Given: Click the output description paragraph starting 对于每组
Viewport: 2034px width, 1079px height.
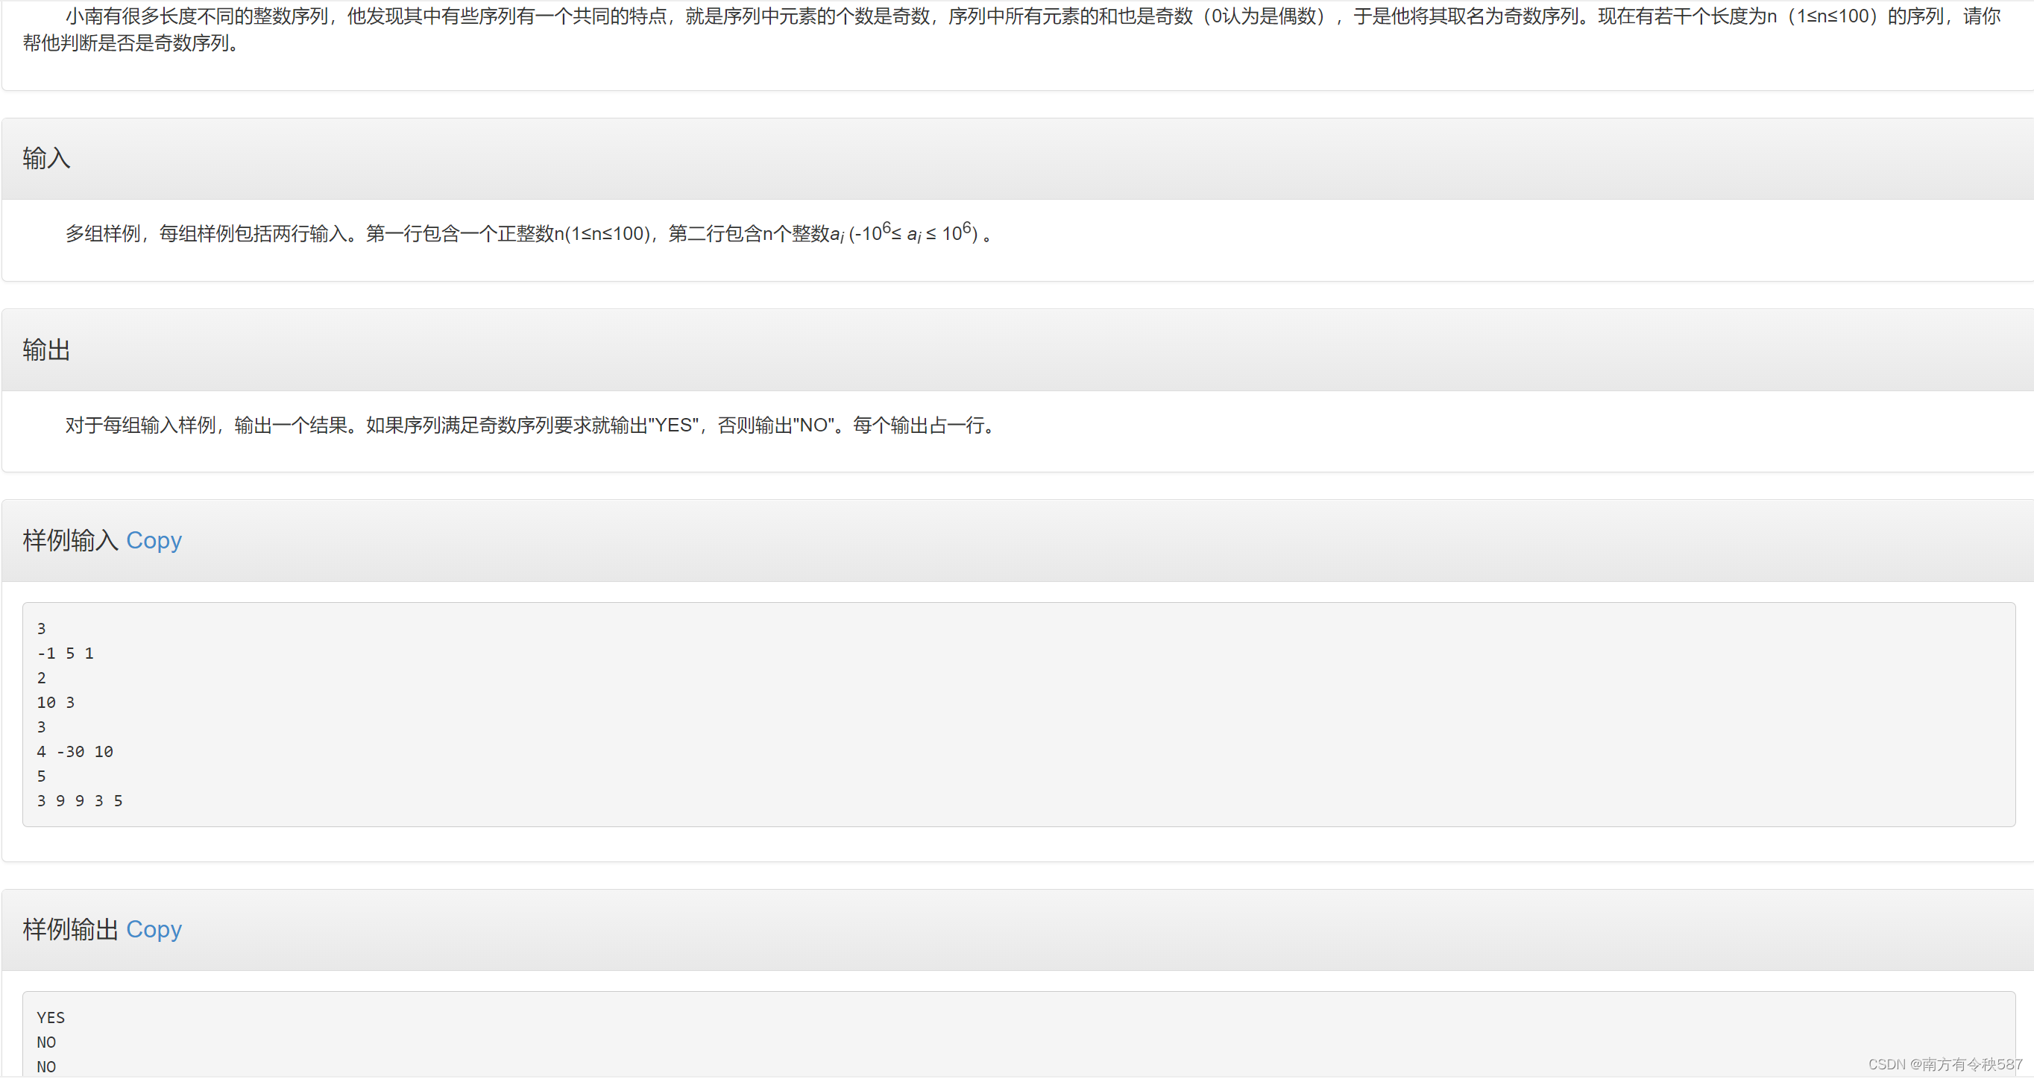Looking at the screenshot, I should [529, 425].
